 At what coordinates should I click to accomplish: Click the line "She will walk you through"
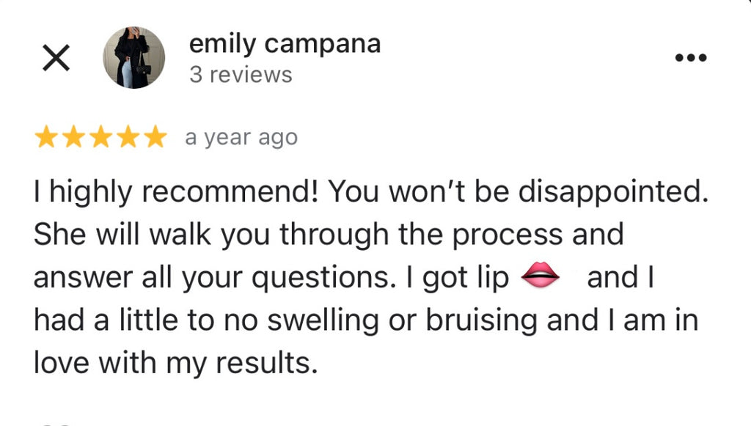[x=211, y=235]
